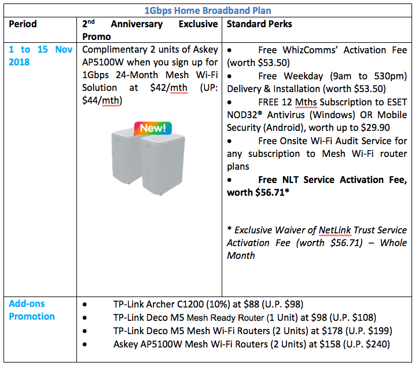Select the TP-Link Deco M5 1 Unit line
This screenshot has width=415, height=366.
click(244, 317)
